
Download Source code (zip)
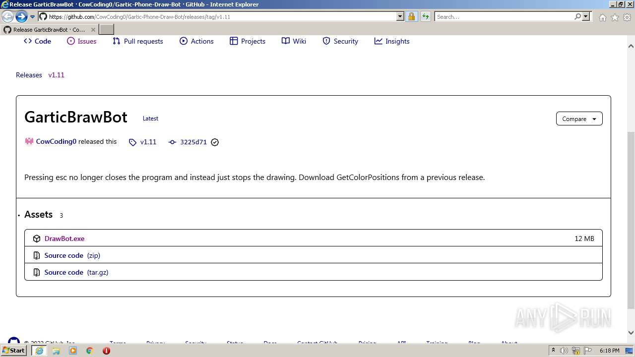click(72, 255)
